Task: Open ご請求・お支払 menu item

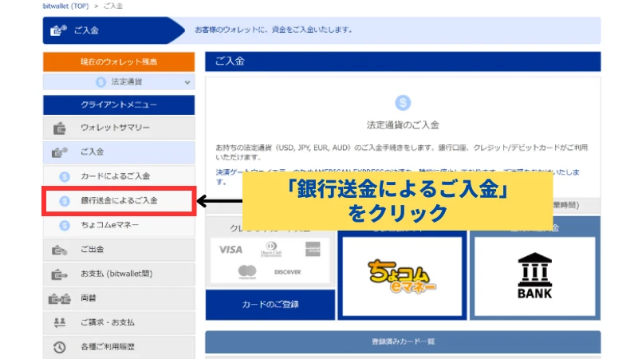Action: tap(119, 323)
